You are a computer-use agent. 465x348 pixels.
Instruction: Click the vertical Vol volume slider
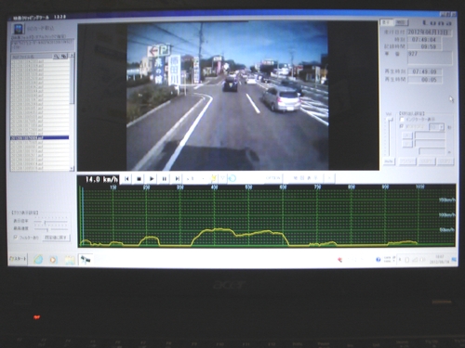pos(389,136)
